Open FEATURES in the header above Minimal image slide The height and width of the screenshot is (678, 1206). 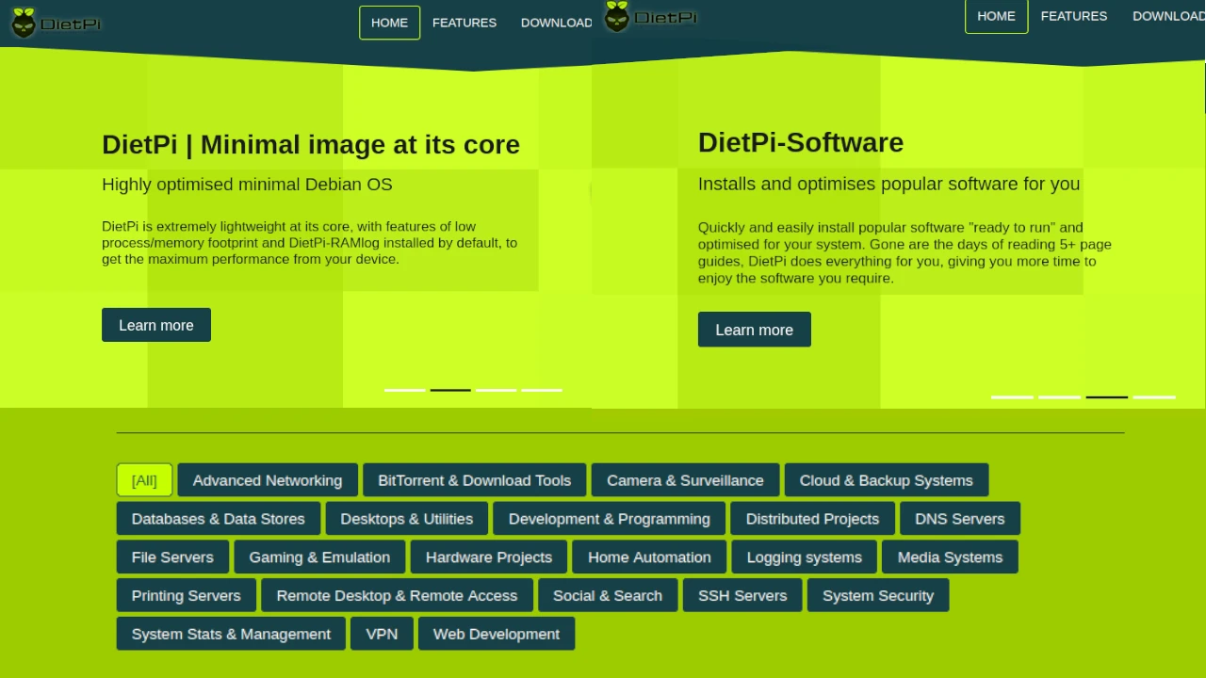tap(464, 23)
